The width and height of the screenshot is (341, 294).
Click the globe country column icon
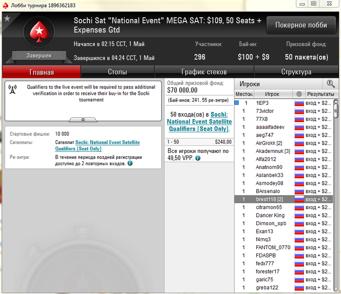click(x=299, y=94)
